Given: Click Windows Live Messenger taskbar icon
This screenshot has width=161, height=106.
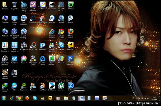Looking at the screenshot, I should pyautogui.click(x=43, y=98).
